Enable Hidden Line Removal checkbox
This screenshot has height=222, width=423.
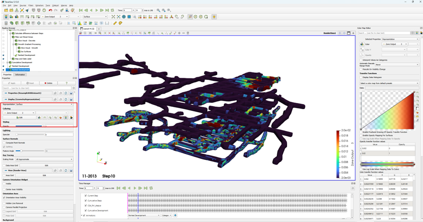point(4,203)
